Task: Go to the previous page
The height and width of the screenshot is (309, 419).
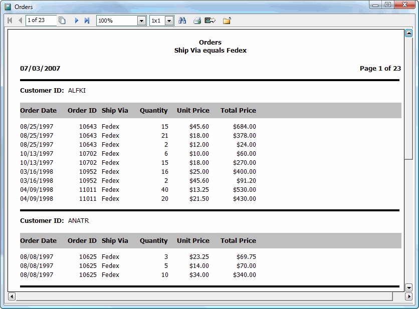Action: pyautogui.click(x=19, y=21)
